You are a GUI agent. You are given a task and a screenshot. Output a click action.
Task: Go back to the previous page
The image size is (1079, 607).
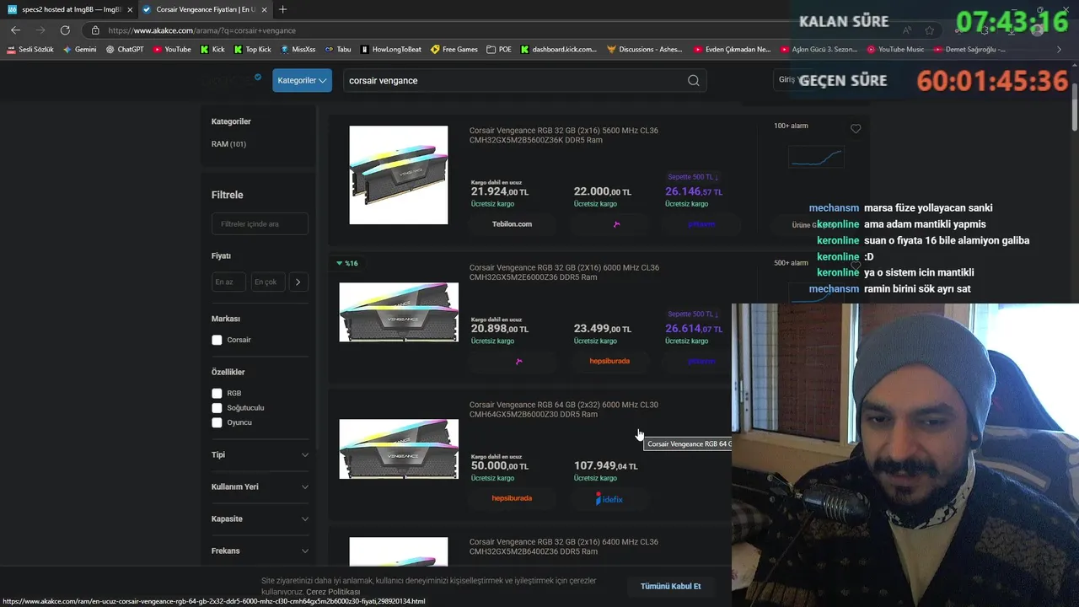pos(15,30)
